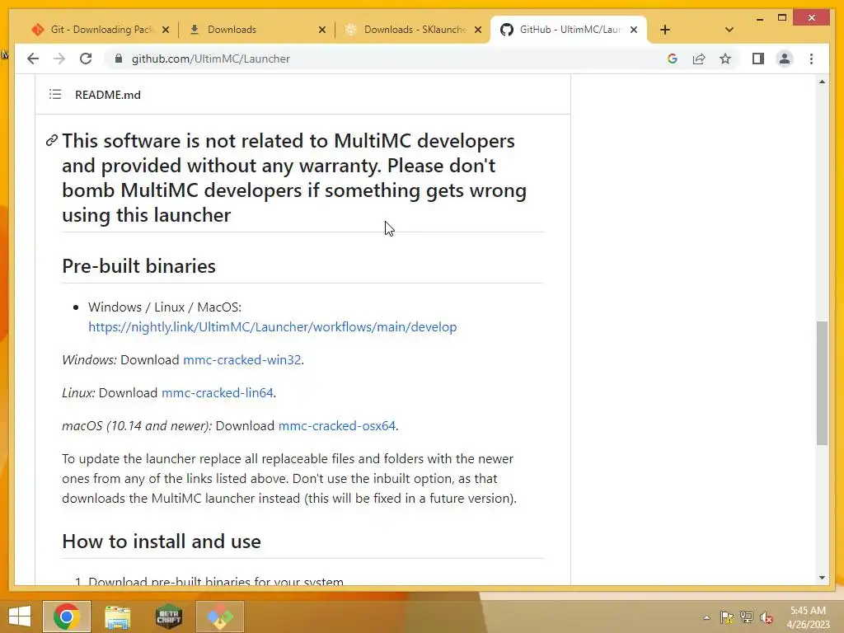Go back to the previous page
Viewport: 844px width, 633px height.
pyautogui.click(x=33, y=59)
